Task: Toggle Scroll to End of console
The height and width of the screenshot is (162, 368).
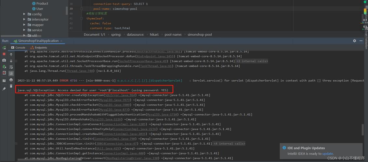Action: 11,74
